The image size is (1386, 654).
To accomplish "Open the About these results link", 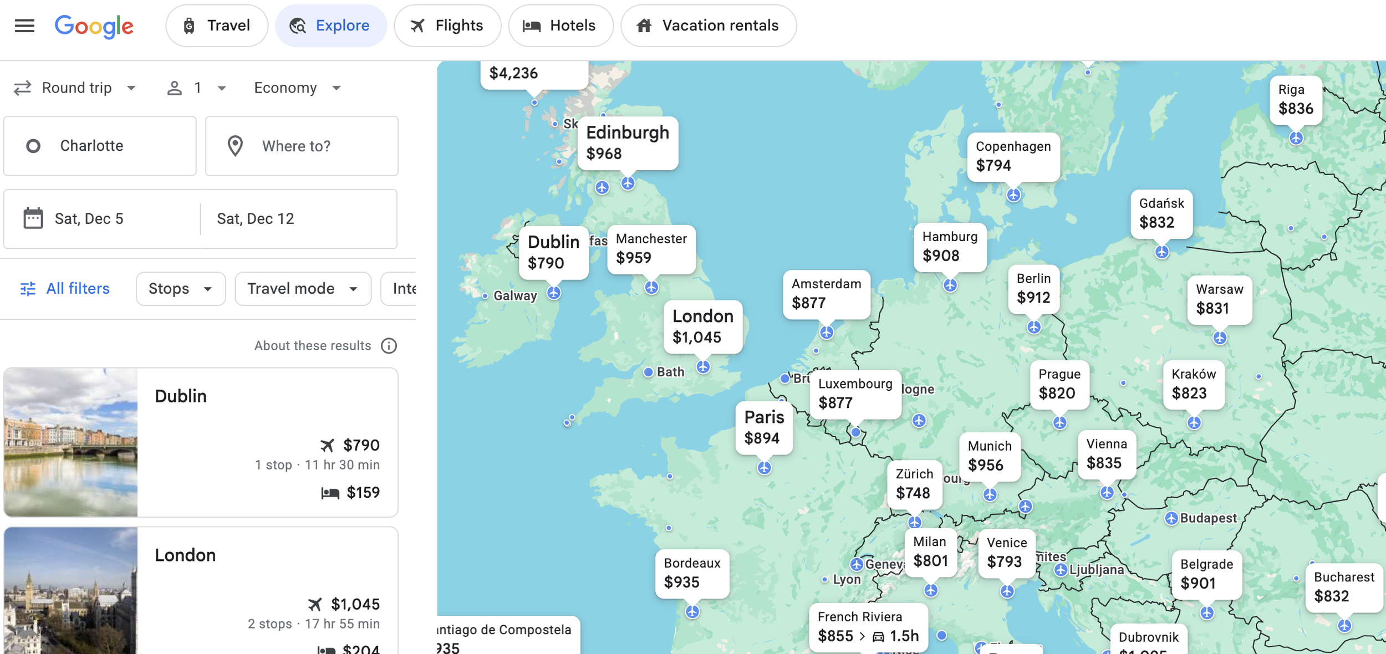I will (x=313, y=346).
